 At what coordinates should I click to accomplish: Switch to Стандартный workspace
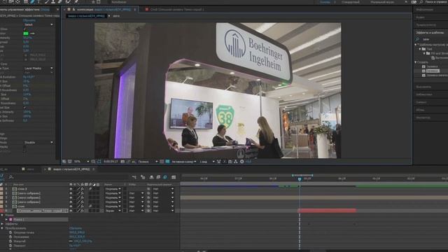click(x=350, y=2)
